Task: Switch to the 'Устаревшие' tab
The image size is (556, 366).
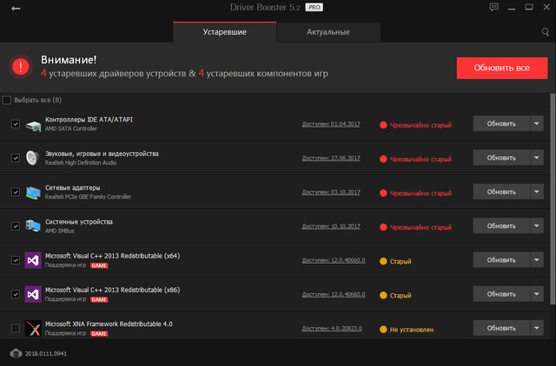Action: (x=224, y=32)
